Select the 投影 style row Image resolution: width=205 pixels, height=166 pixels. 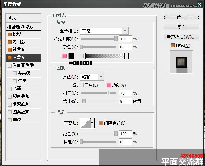23,34
